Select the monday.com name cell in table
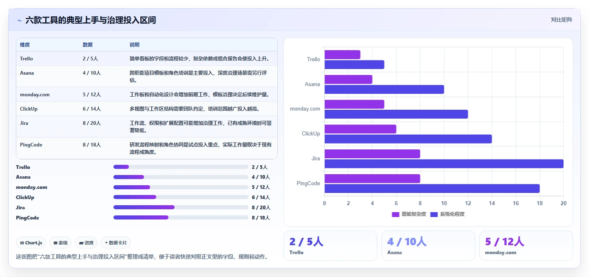Viewport: 589px width, 277px height. (x=35, y=95)
